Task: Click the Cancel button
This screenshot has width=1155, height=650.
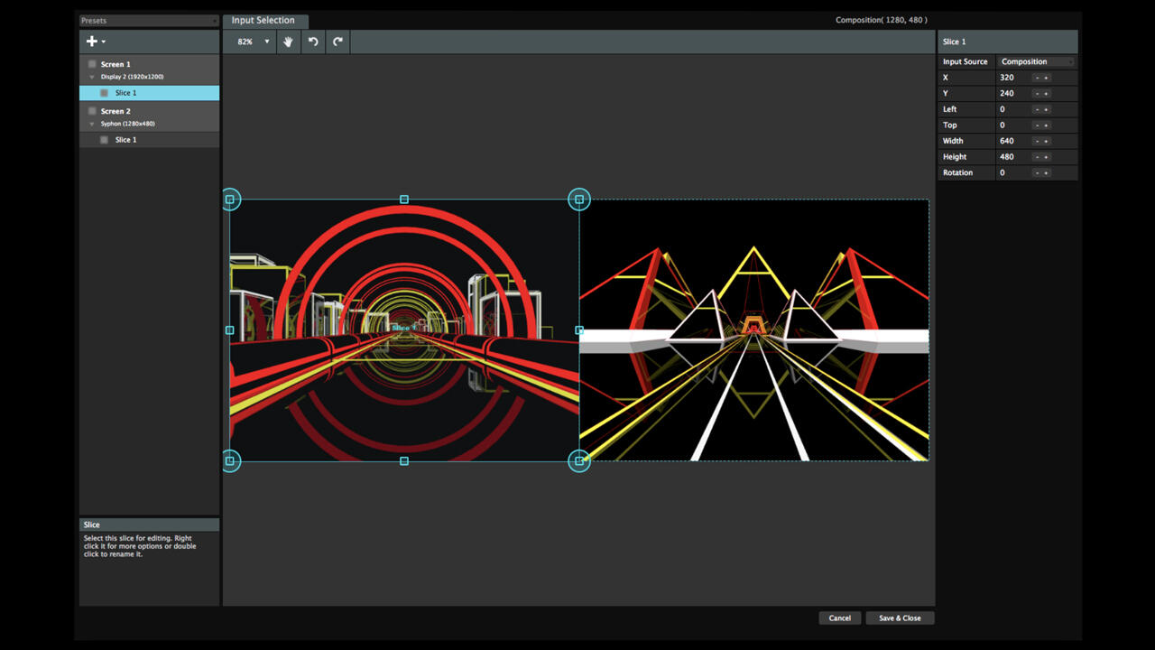Action: coord(839,618)
